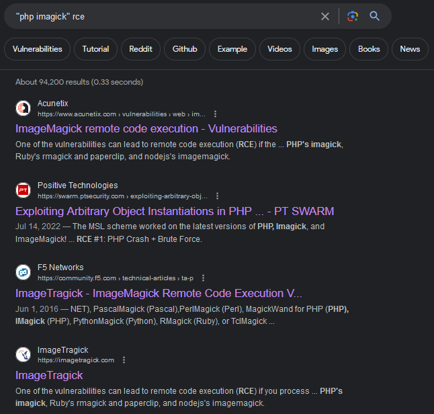Click the magnifying glass search icon
The height and width of the screenshot is (414, 434).
coord(374,16)
